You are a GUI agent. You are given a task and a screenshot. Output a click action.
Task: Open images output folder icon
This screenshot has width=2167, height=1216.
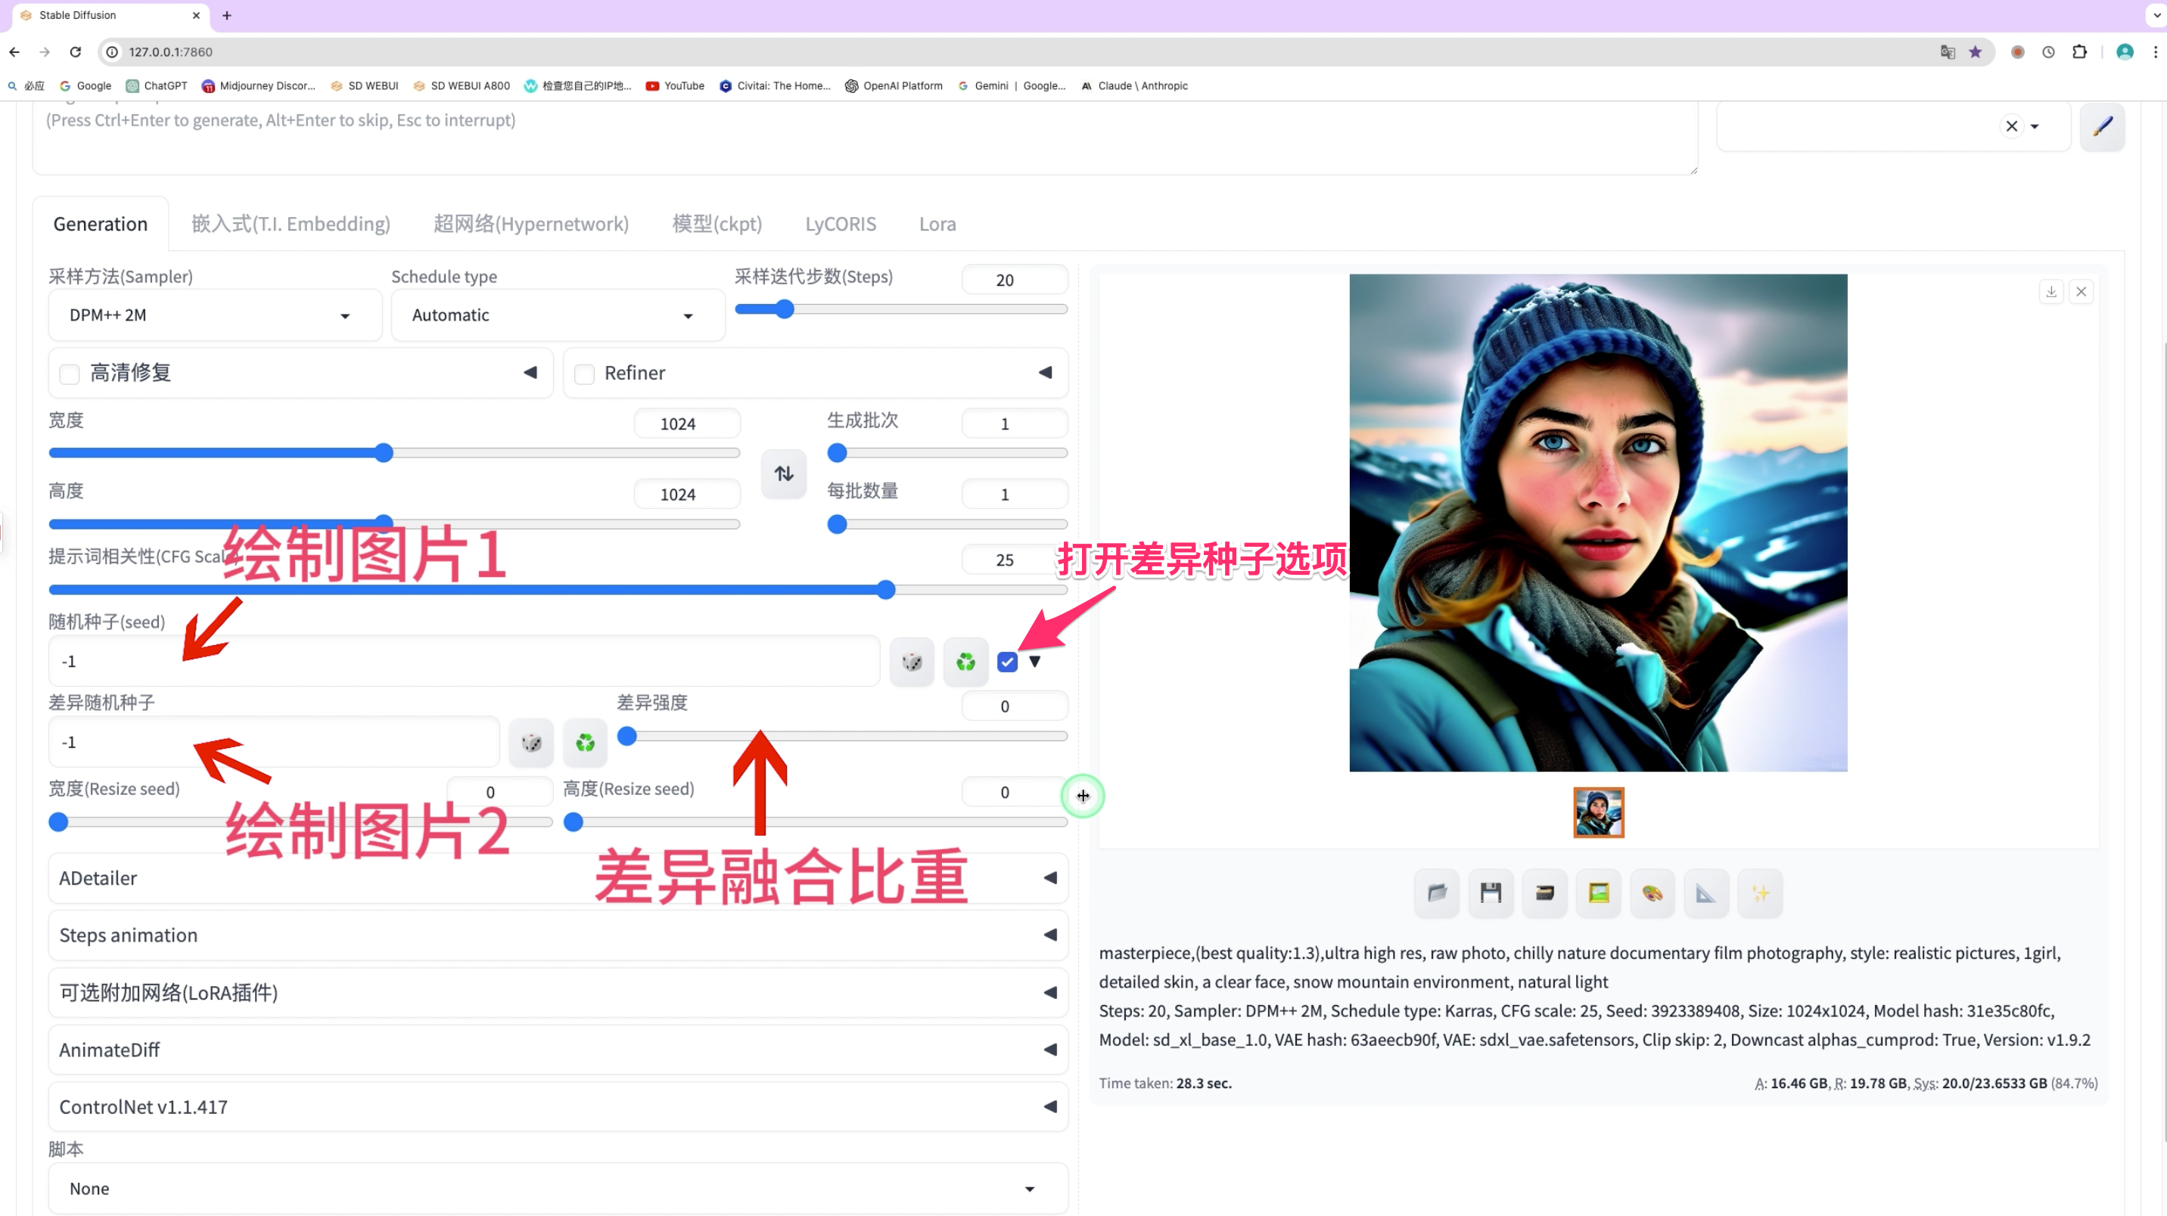[x=1437, y=892]
